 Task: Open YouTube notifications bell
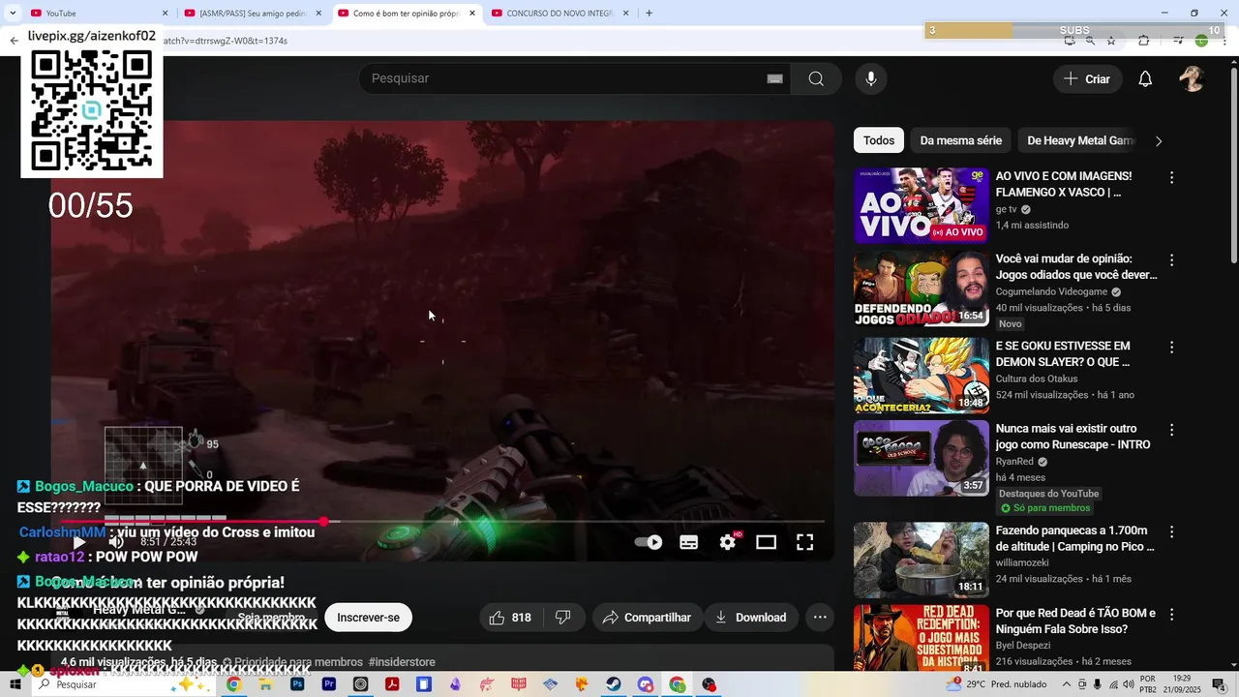pos(1145,79)
